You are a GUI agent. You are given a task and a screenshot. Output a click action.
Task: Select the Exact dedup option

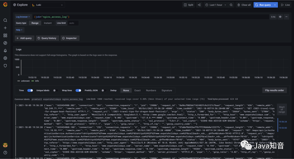tap(137, 91)
